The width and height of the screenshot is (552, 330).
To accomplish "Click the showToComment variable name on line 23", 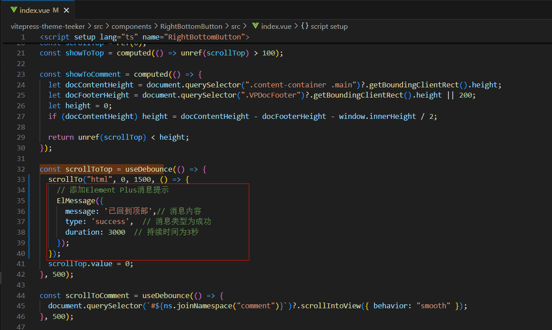I will (x=93, y=74).
